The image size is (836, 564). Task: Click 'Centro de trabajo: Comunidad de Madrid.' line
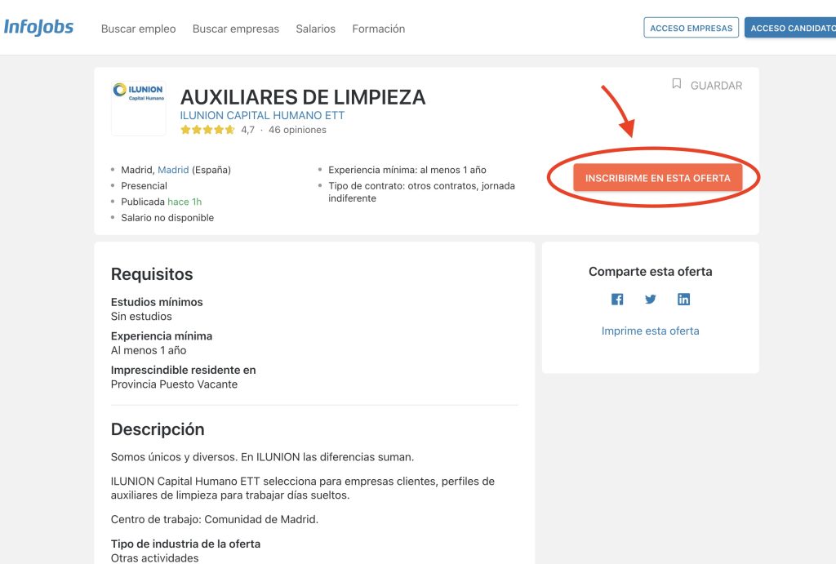215,519
